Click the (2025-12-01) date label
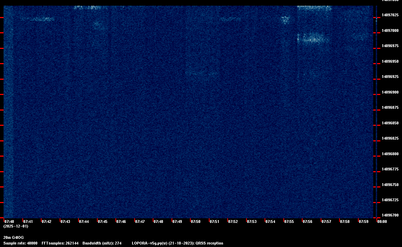The height and width of the screenshot is (247, 402). pos(16,226)
